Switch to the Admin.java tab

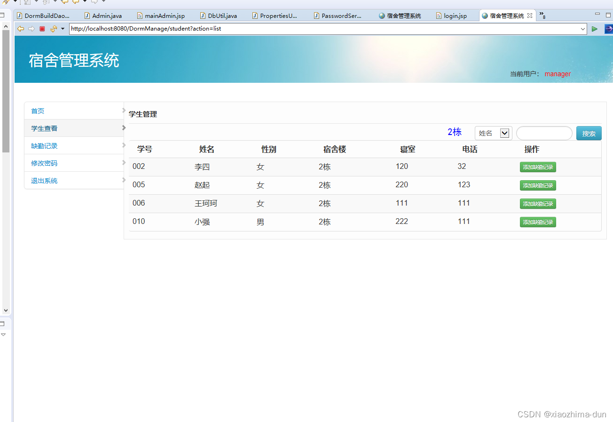103,16
